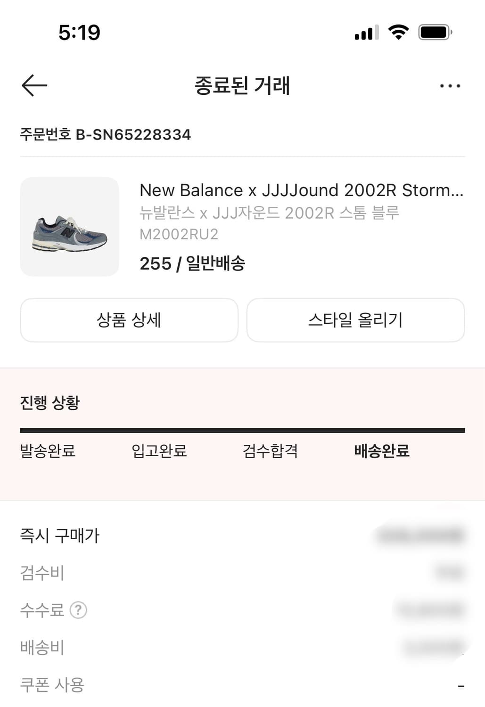This screenshot has height=707, width=485.
Task: Tap the 5:19 clock in status bar
Action: [x=79, y=33]
